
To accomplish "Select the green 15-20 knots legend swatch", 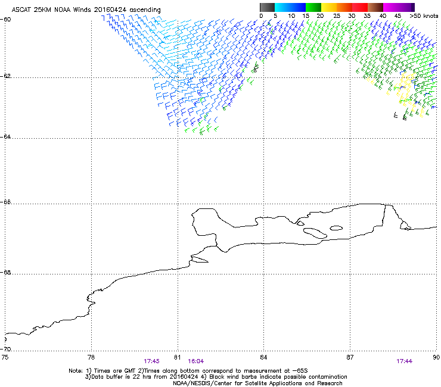I will tap(313, 7).
